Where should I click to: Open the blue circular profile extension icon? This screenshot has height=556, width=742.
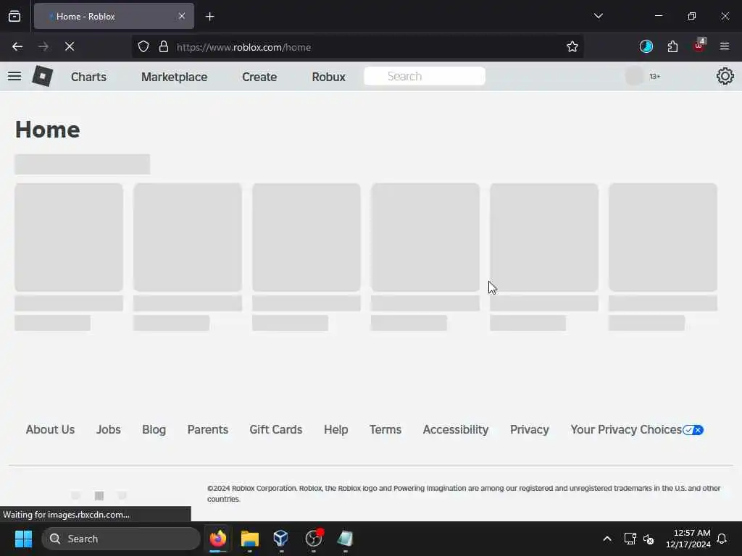click(x=646, y=46)
